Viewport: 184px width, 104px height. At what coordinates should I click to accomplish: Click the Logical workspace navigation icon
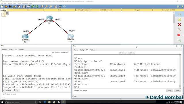[x=4, y=14]
